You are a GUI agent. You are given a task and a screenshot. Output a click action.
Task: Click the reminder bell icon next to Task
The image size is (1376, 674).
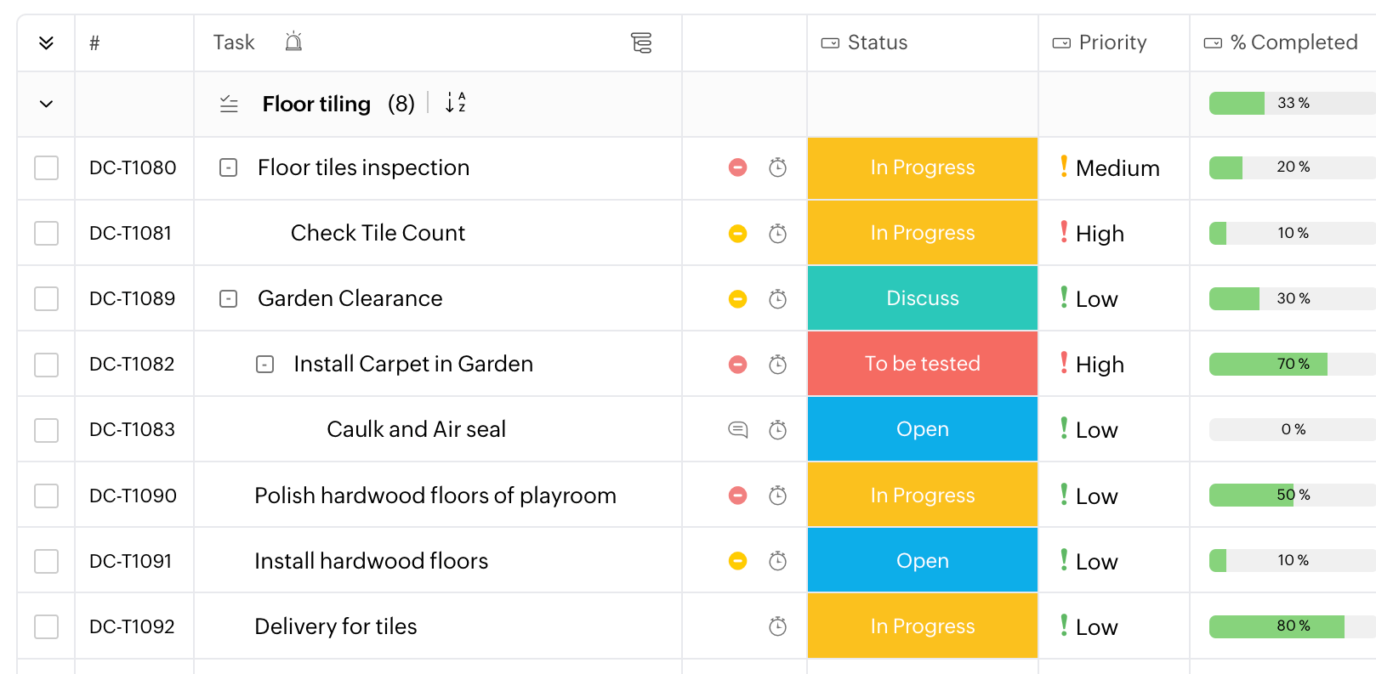293,42
